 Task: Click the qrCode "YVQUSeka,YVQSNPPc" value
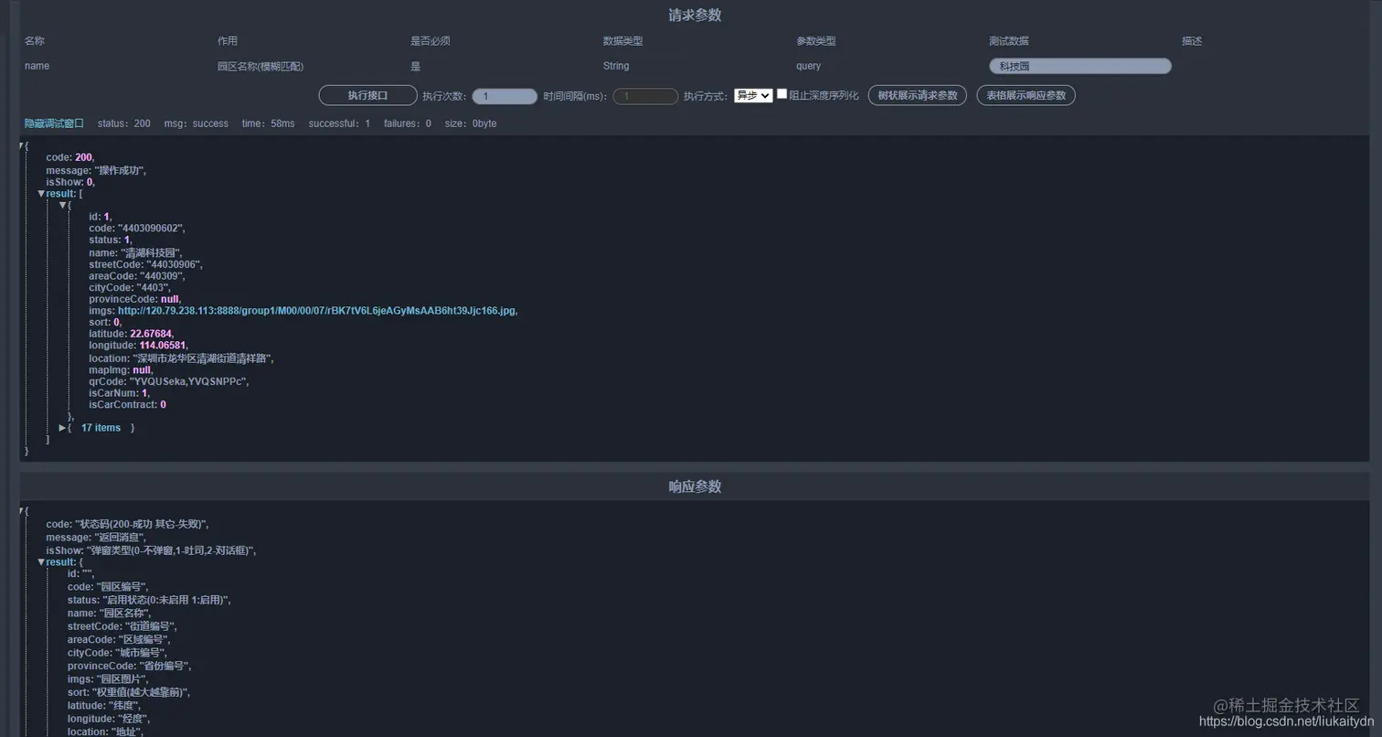click(x=189, y=381)
